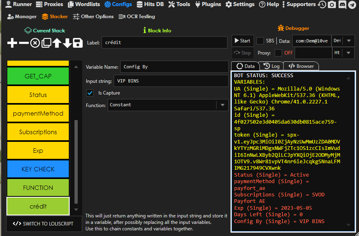
Task: Expand the data type dropdown beside Data field
Action: [348, 41]
